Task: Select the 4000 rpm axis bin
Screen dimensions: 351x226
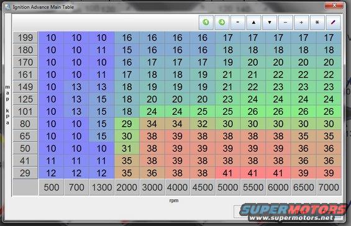Action: click(x=177, y=188)
